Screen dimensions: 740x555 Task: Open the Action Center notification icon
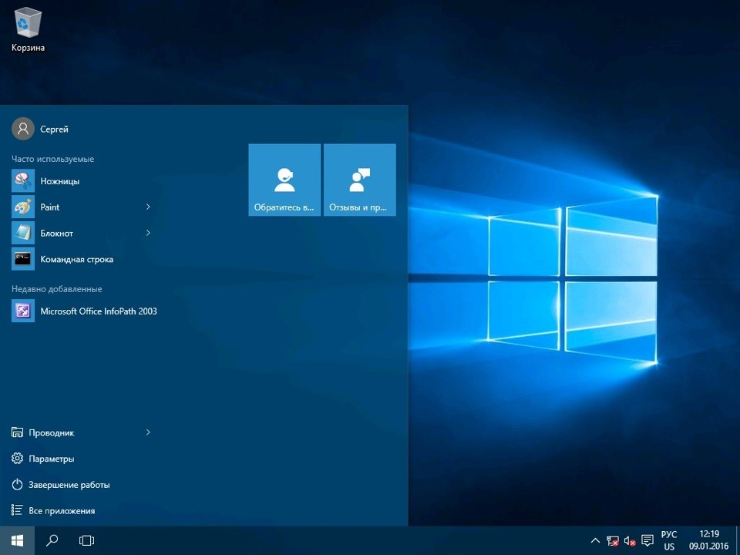click(647, 540)
